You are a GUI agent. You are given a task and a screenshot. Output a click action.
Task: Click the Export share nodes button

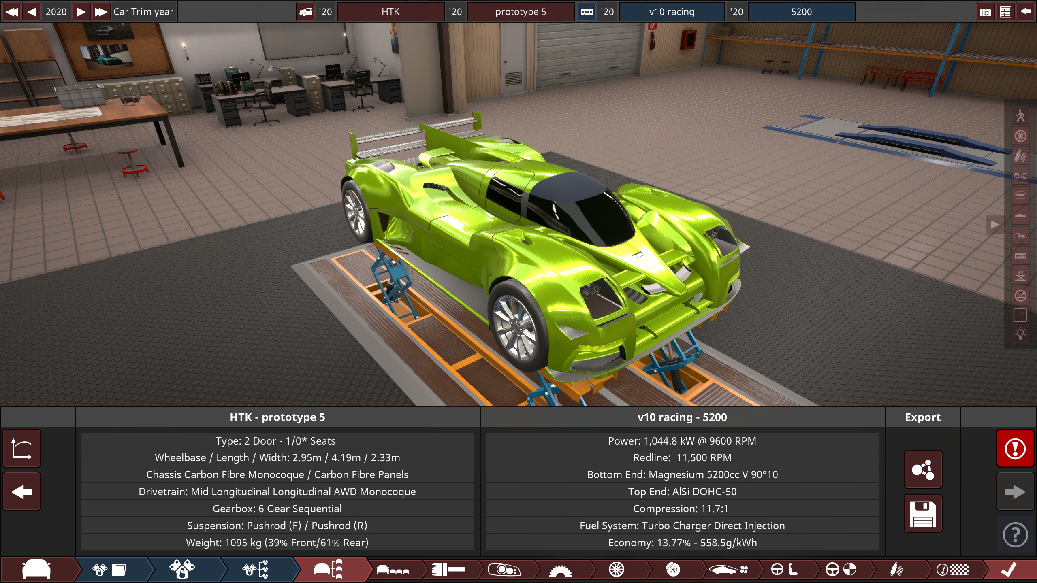923,469
